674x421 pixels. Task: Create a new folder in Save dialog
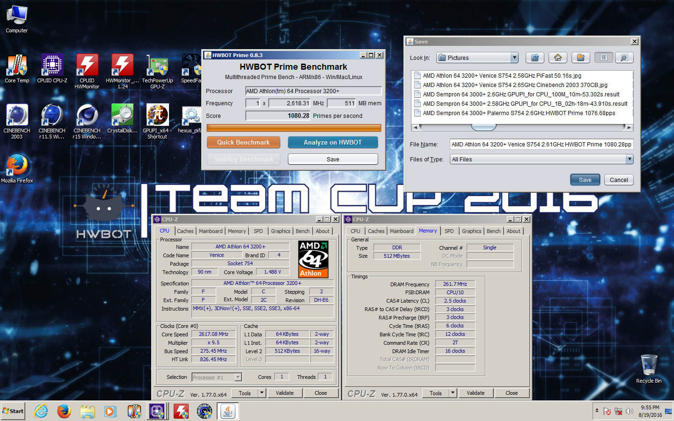(x=580, y=58)
